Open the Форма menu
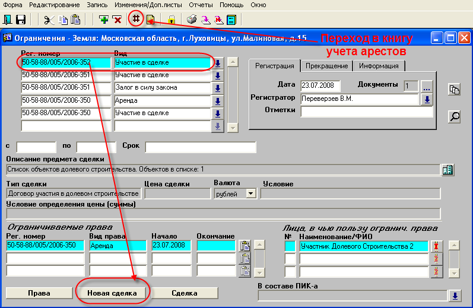Viewport: 473px width, 308px height. [12, 5]
